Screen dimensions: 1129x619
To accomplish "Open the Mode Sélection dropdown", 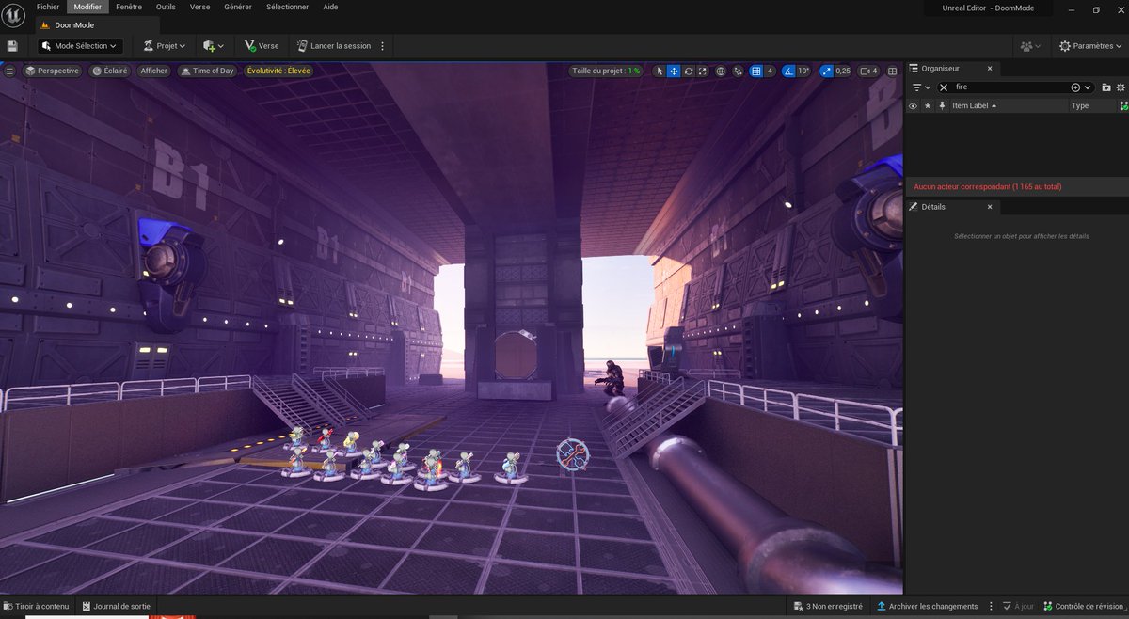I will [80, 45].
